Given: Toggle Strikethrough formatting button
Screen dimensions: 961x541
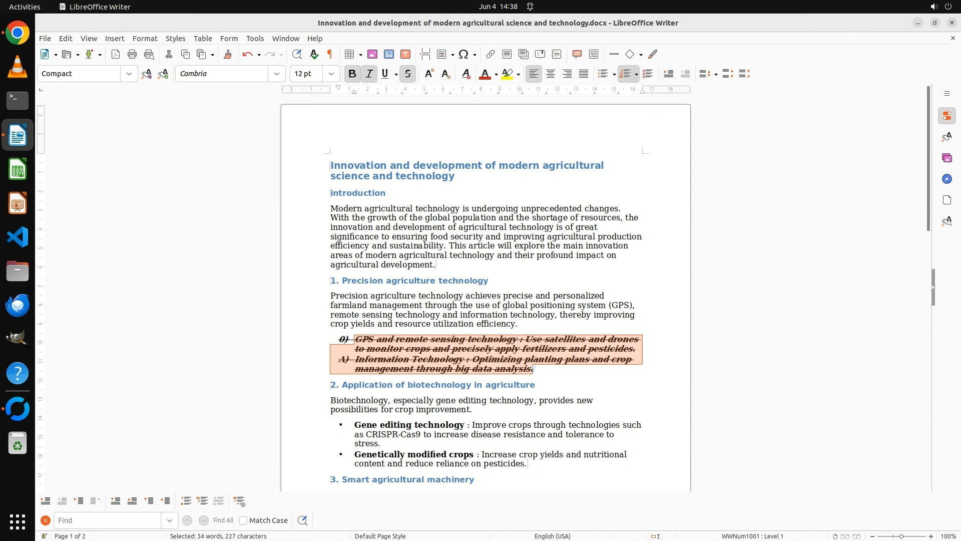Looking at the screenshot, I should coord(408,74).
